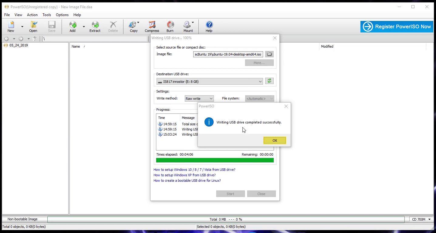Click the refresh USB drives icon
This screenshot has height=233, width=436.
tap(269, 81)
